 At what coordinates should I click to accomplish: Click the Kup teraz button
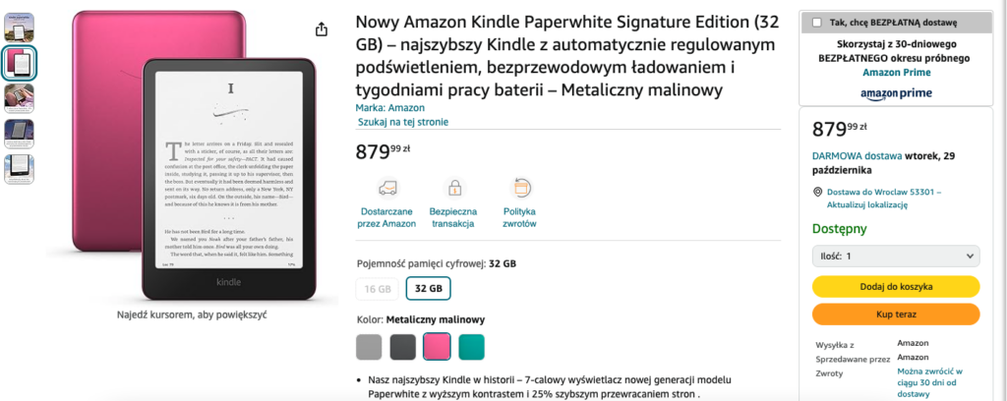[x=896, y=315]
